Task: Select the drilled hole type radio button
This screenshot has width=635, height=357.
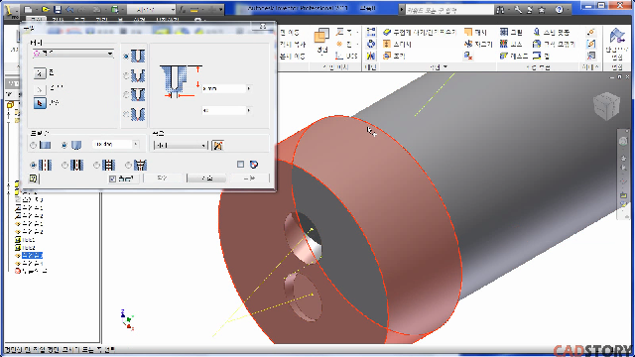Action: pyautogui.click(x=126, y=57)
